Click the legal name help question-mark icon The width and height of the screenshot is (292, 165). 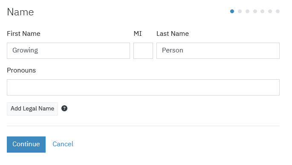click(x=64, y=108)
